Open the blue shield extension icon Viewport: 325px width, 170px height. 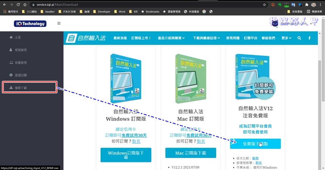pos(300,5)
